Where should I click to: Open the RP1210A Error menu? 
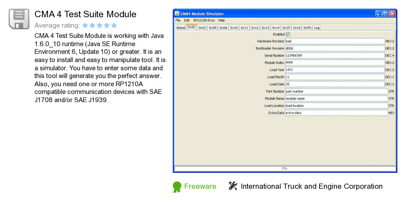click(204, 20)
